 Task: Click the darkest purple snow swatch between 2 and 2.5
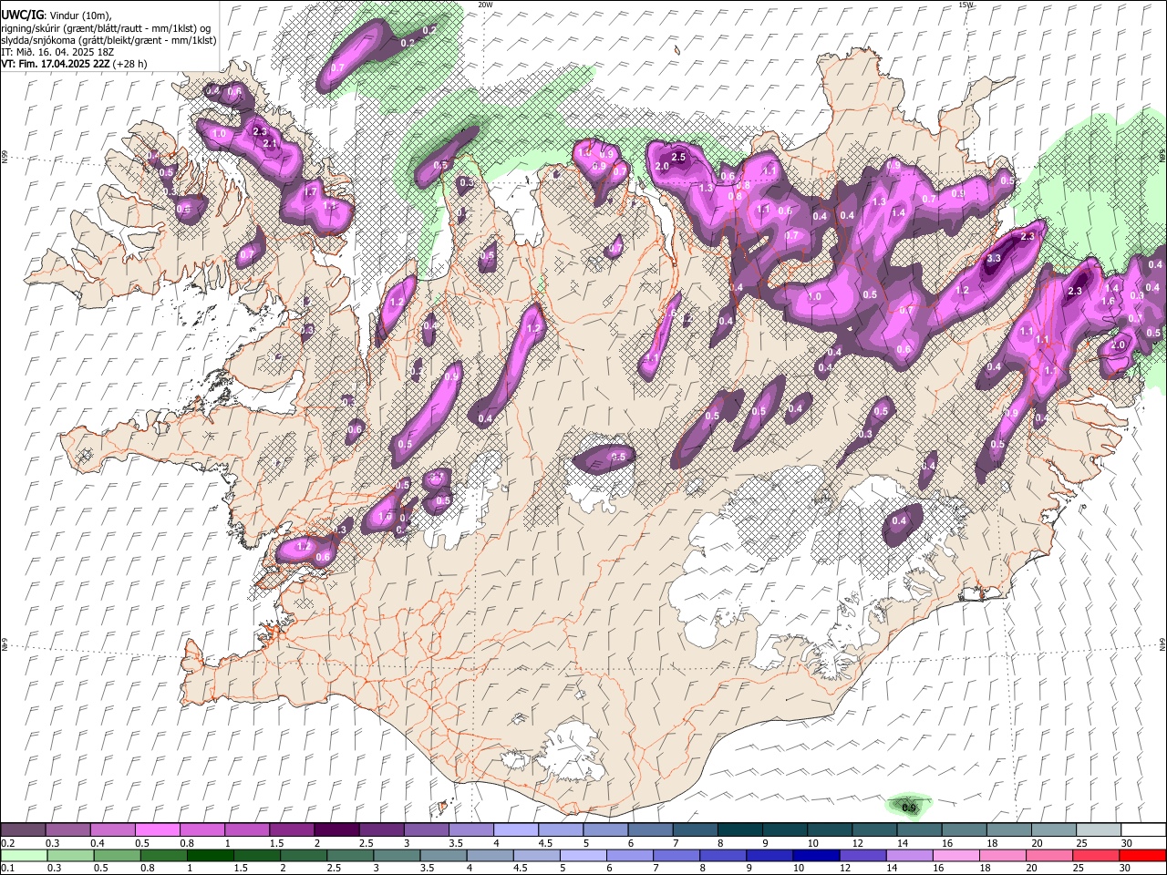[x=336, y=830]
